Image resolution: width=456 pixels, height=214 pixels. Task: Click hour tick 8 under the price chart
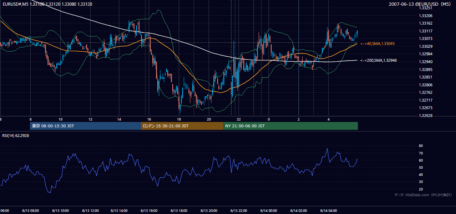point(30,119)
